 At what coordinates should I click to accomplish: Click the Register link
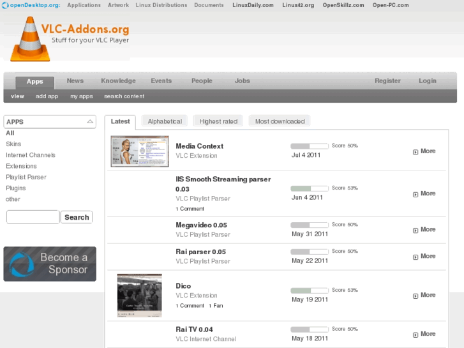tap(387, 81)
